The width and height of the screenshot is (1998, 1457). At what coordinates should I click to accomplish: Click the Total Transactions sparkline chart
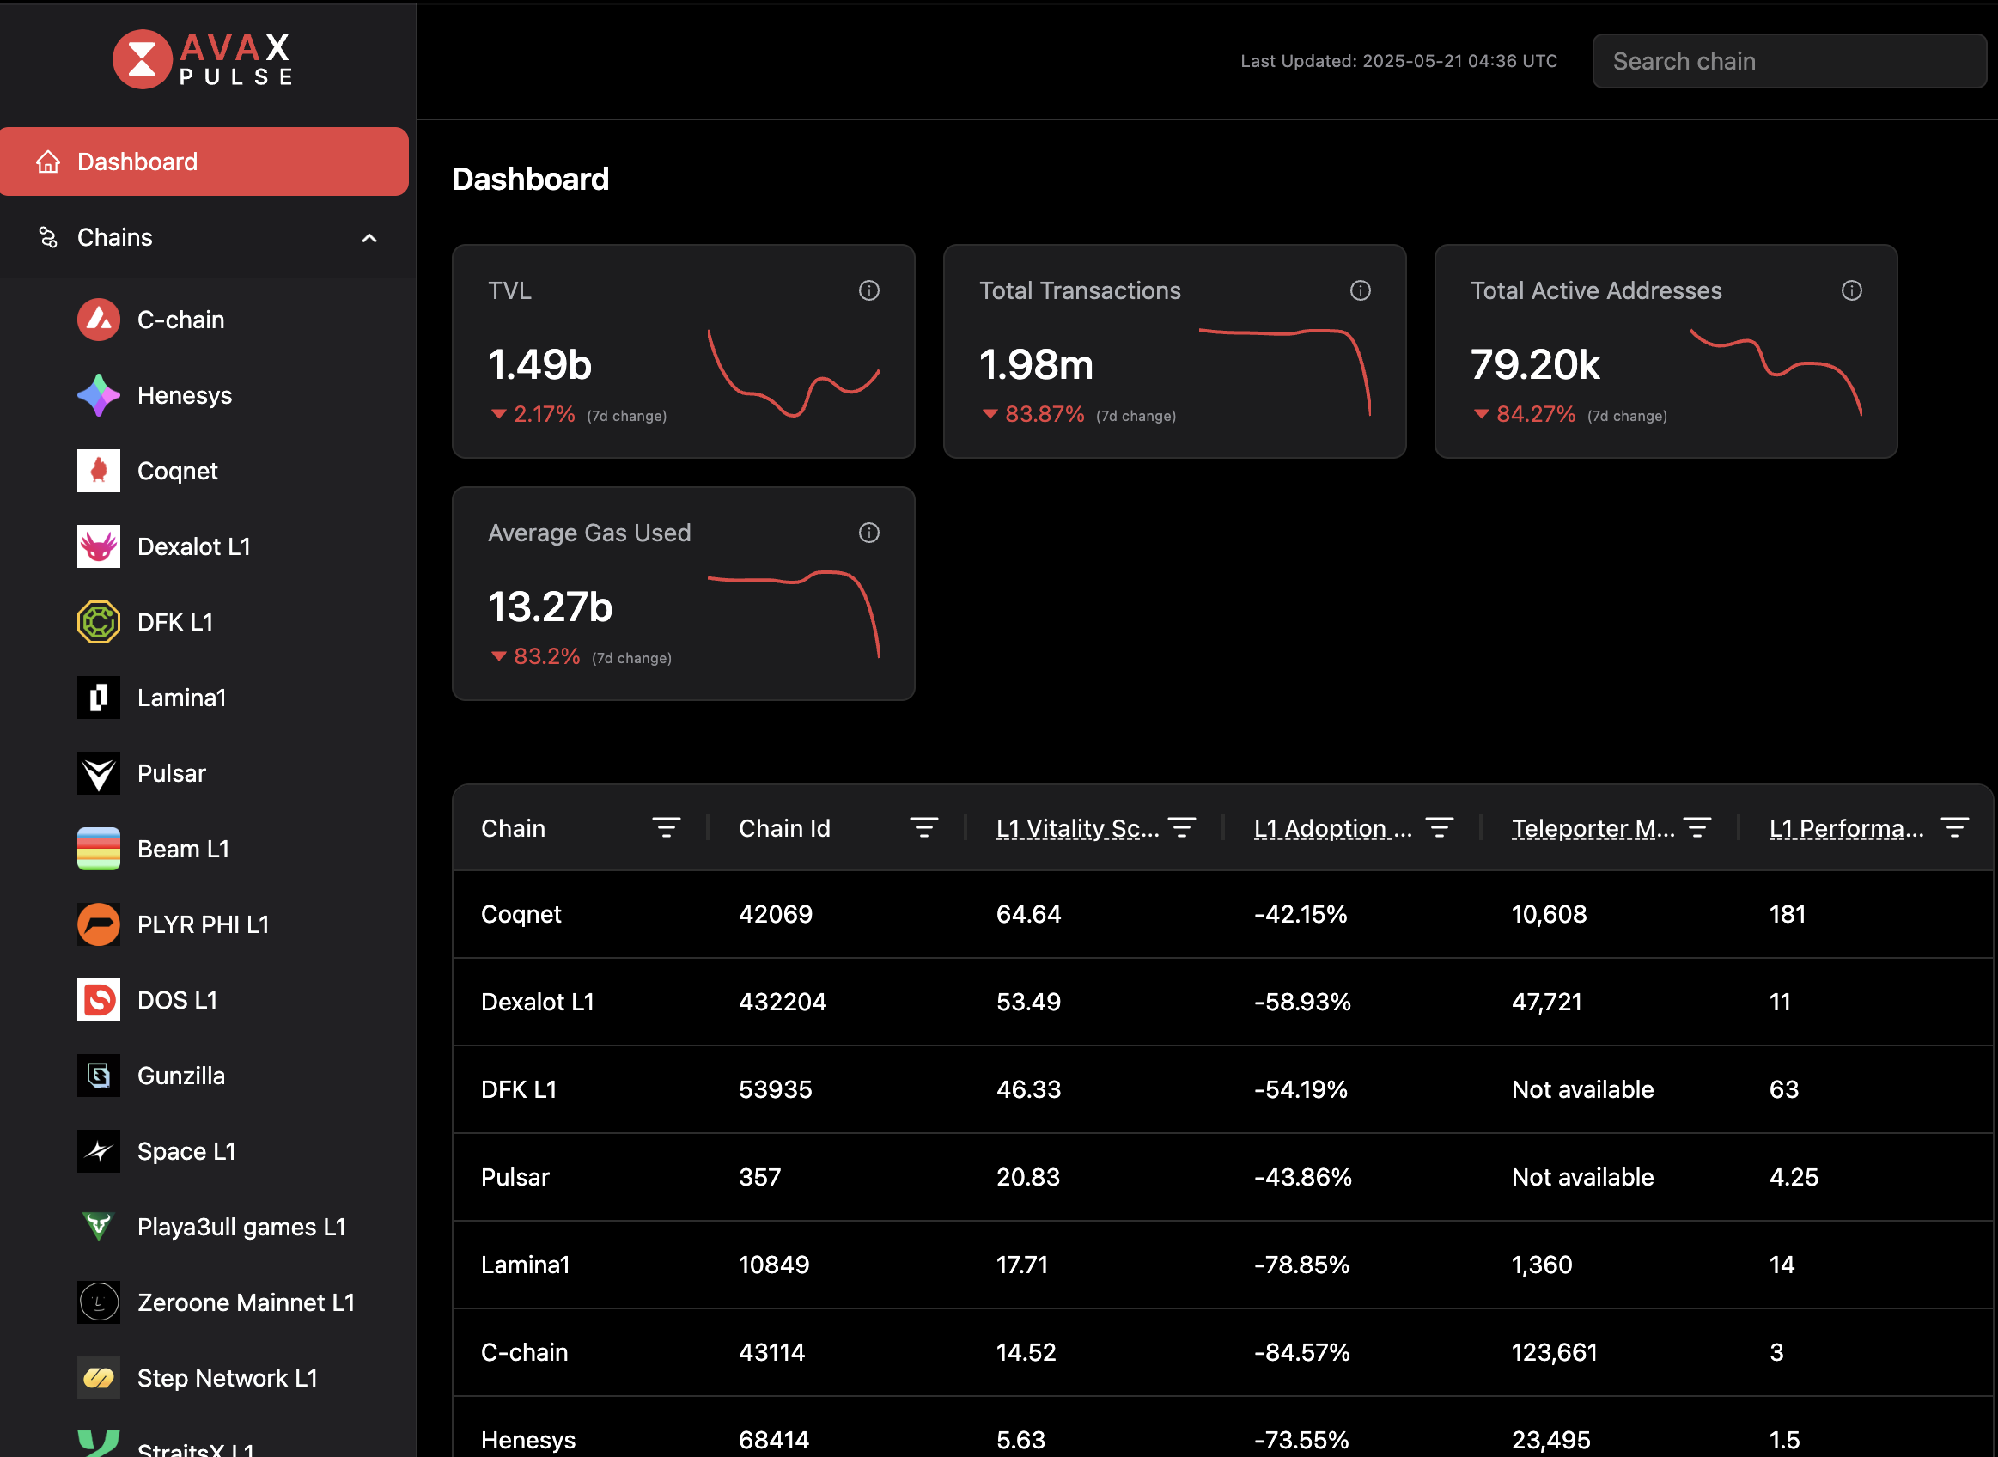pyautogui.click(x=1285, y=371)
